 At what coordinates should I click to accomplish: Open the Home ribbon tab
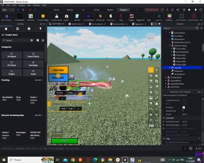tap(56, 10)
